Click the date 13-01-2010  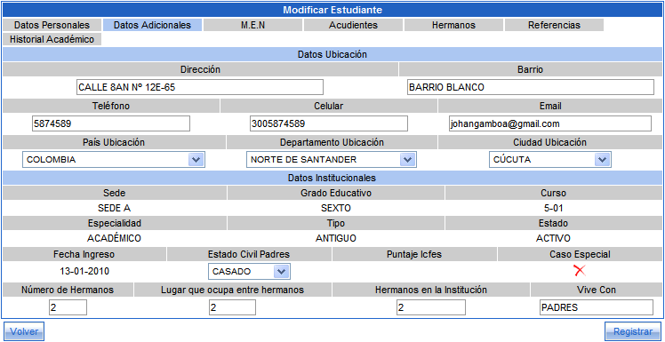(84, 271)
